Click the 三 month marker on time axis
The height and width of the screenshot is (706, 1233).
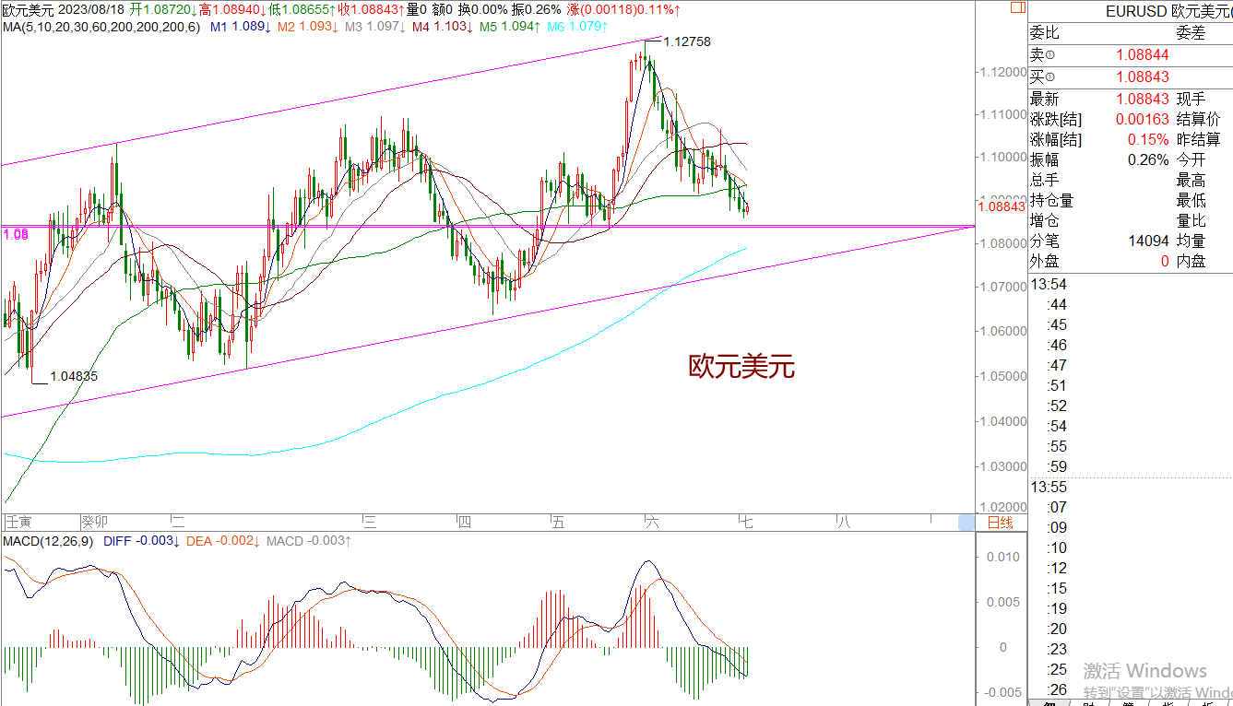[371, 523]
